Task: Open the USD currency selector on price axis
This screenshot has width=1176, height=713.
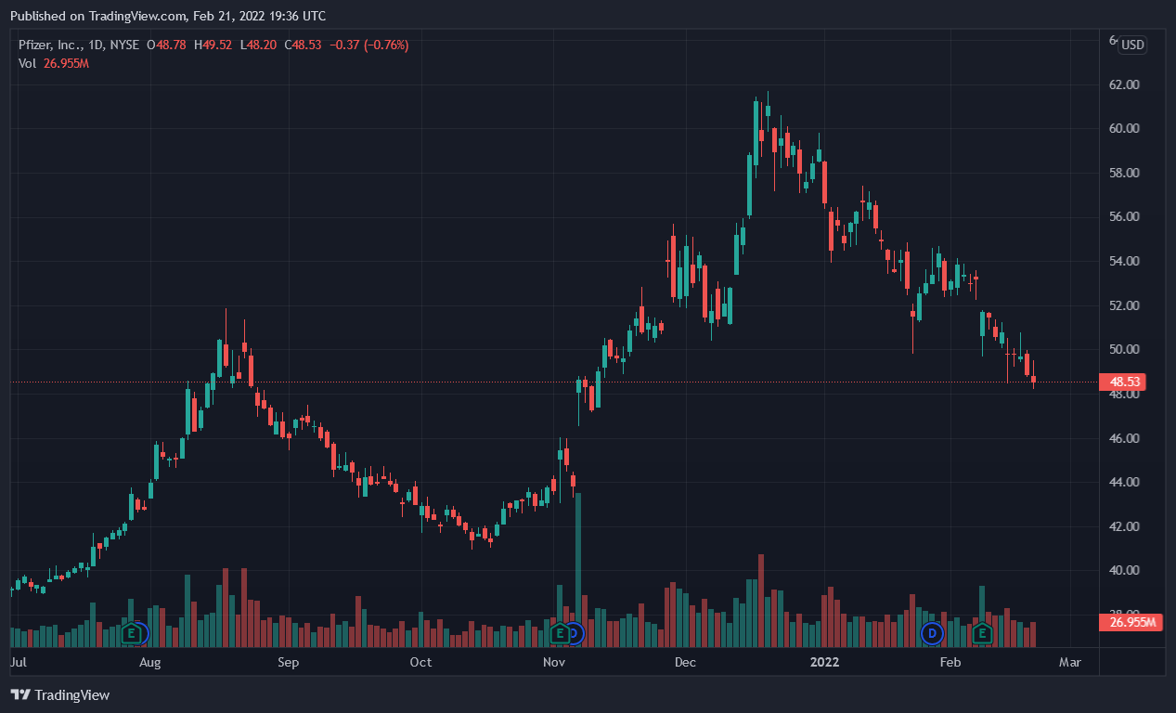Action: click(1132, 45)
